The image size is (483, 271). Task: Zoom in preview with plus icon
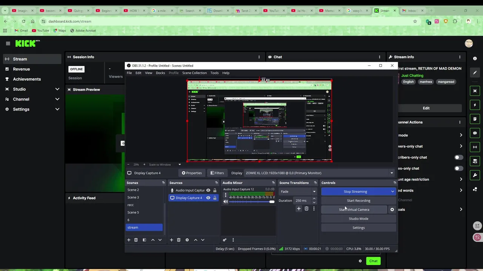point(144,164)
